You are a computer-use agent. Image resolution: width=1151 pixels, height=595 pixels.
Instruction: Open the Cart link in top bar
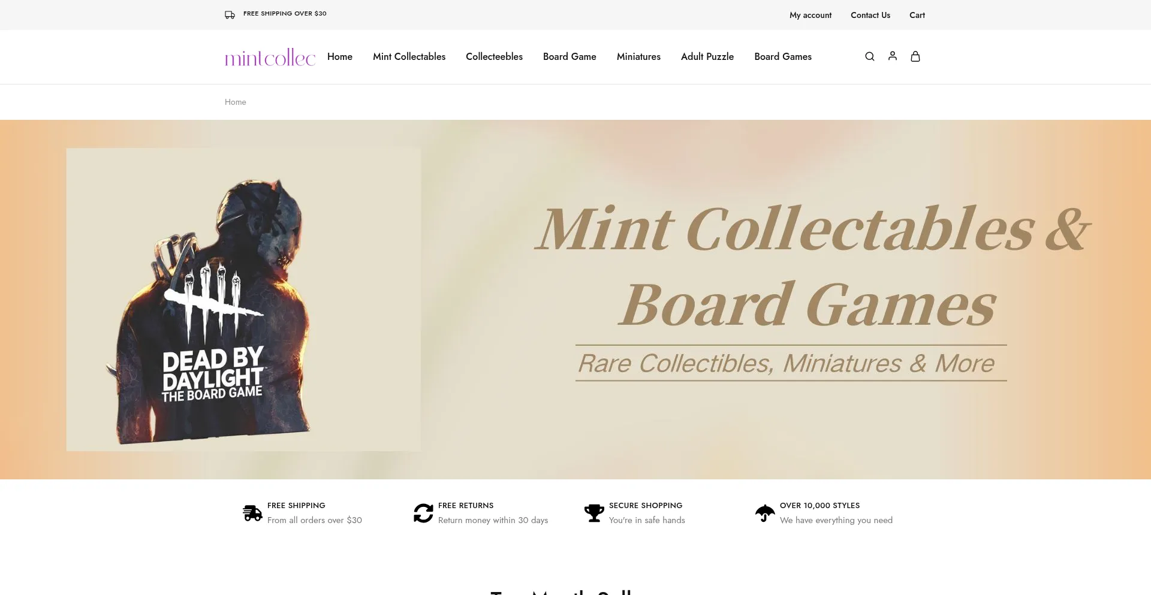tap(917, 15)
